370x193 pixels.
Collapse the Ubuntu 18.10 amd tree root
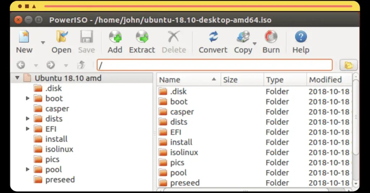pyautogui.click(x=17, y=77)
